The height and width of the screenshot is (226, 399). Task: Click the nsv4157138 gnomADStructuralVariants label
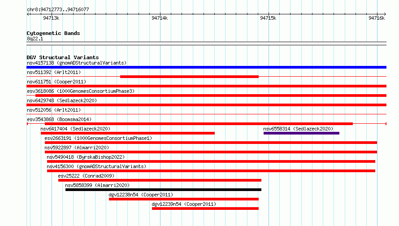(x=77, y=63)
